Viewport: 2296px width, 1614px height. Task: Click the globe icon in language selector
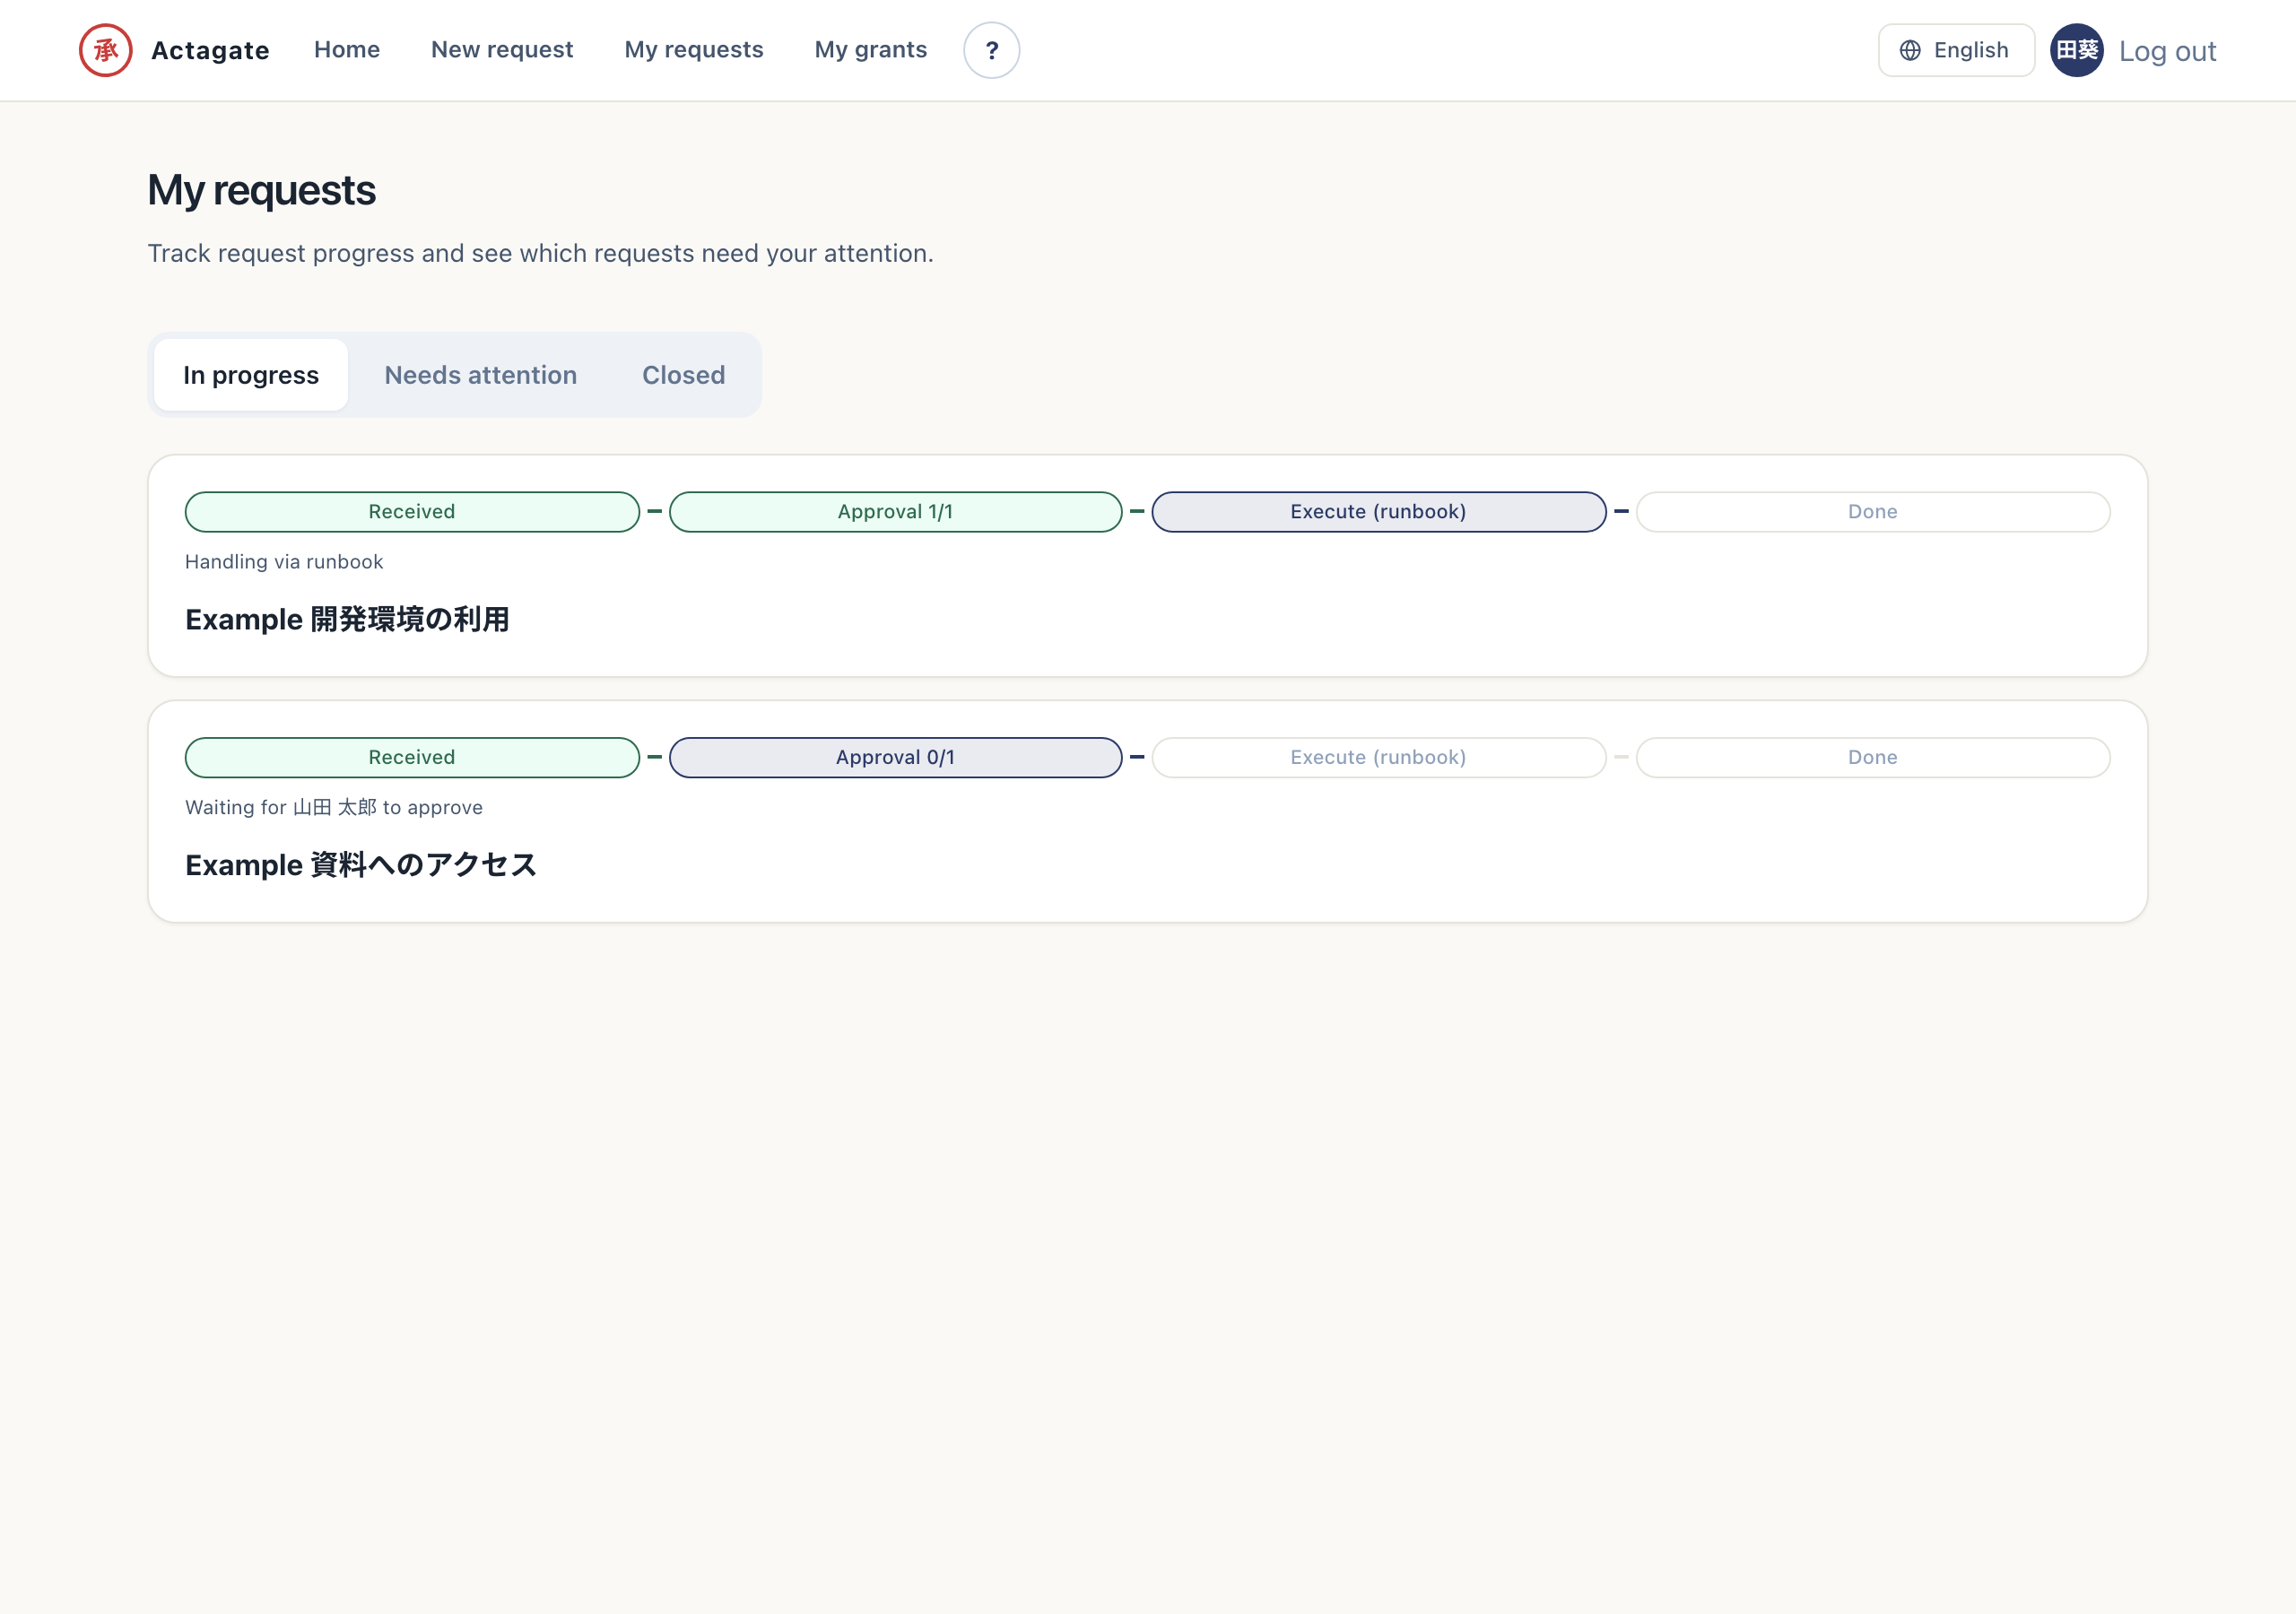point(1910,50)
